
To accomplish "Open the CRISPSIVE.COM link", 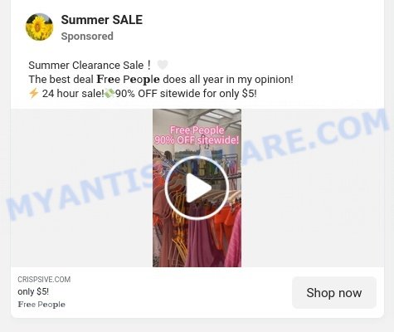I will [44, 280].
